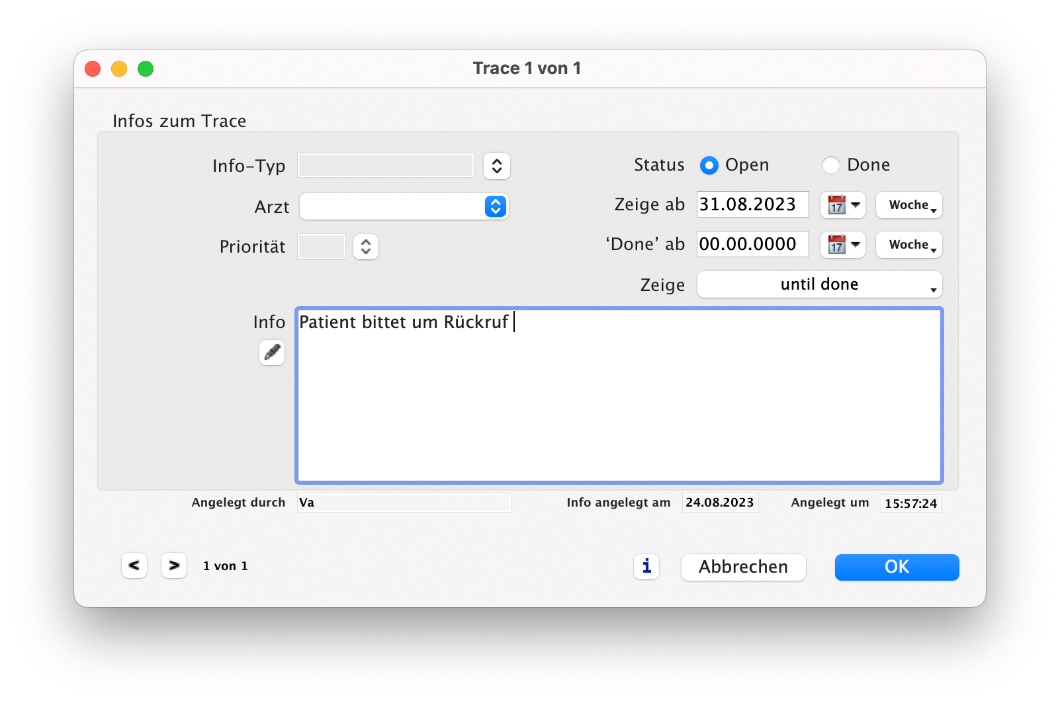Viewport: 1060px width, 705px height.
Task: Expand the Woche dropdown beside Zeige ab
Action: point(909,205)
